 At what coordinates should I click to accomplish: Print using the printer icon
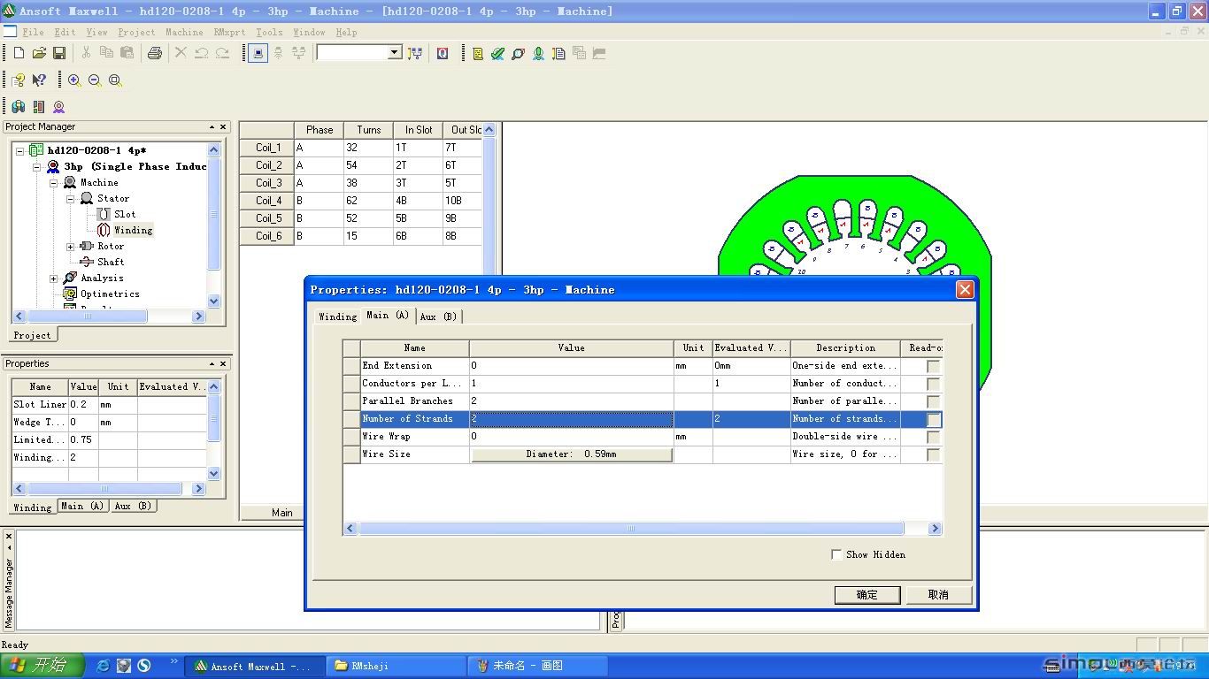pos(154,53)
